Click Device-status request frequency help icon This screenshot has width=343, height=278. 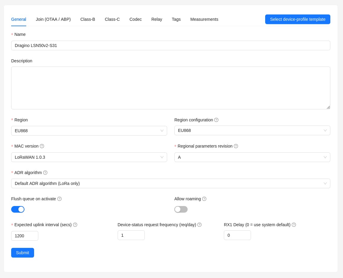coord(199,225)
